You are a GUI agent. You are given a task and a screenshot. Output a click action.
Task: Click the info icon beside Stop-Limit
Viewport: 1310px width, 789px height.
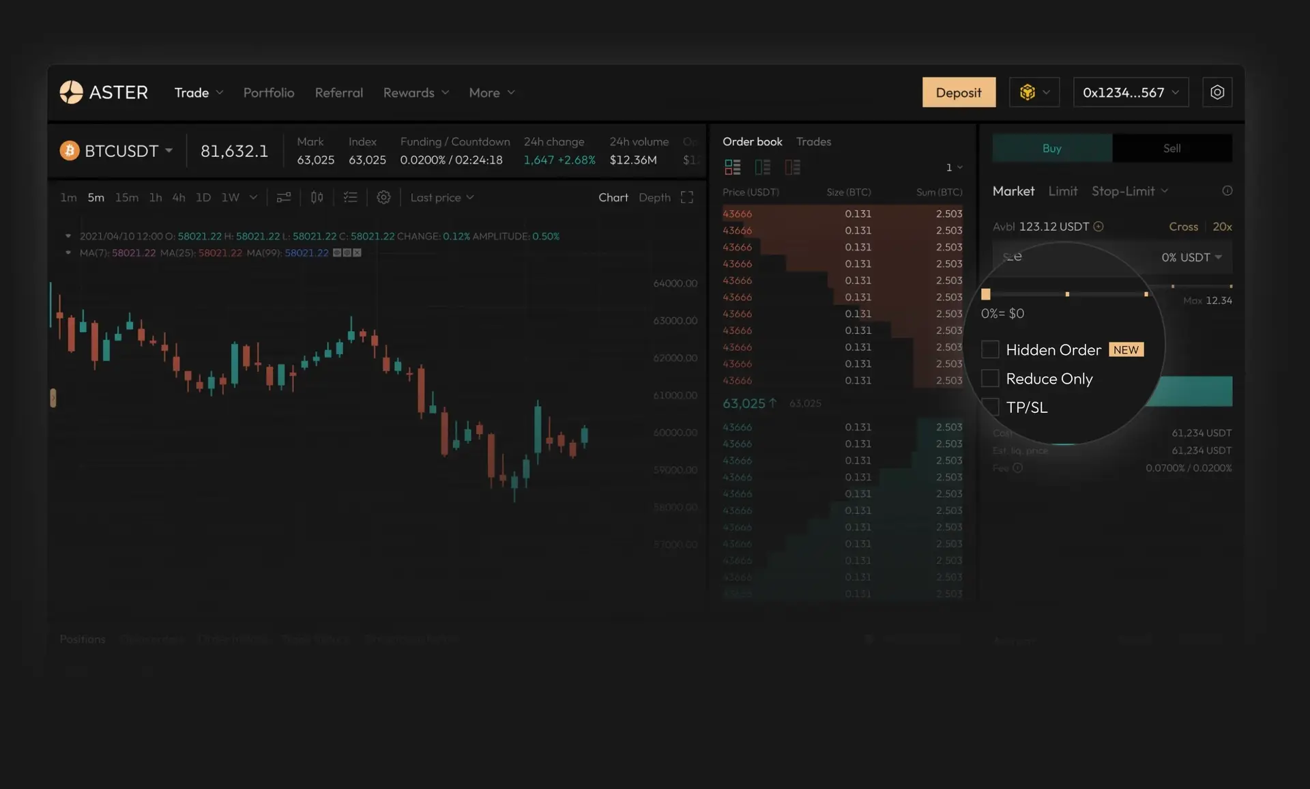[x=1227, y=191]
